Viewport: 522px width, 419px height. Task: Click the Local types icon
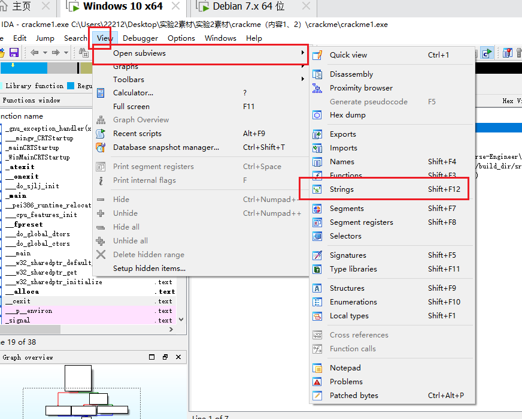[317, 316]
